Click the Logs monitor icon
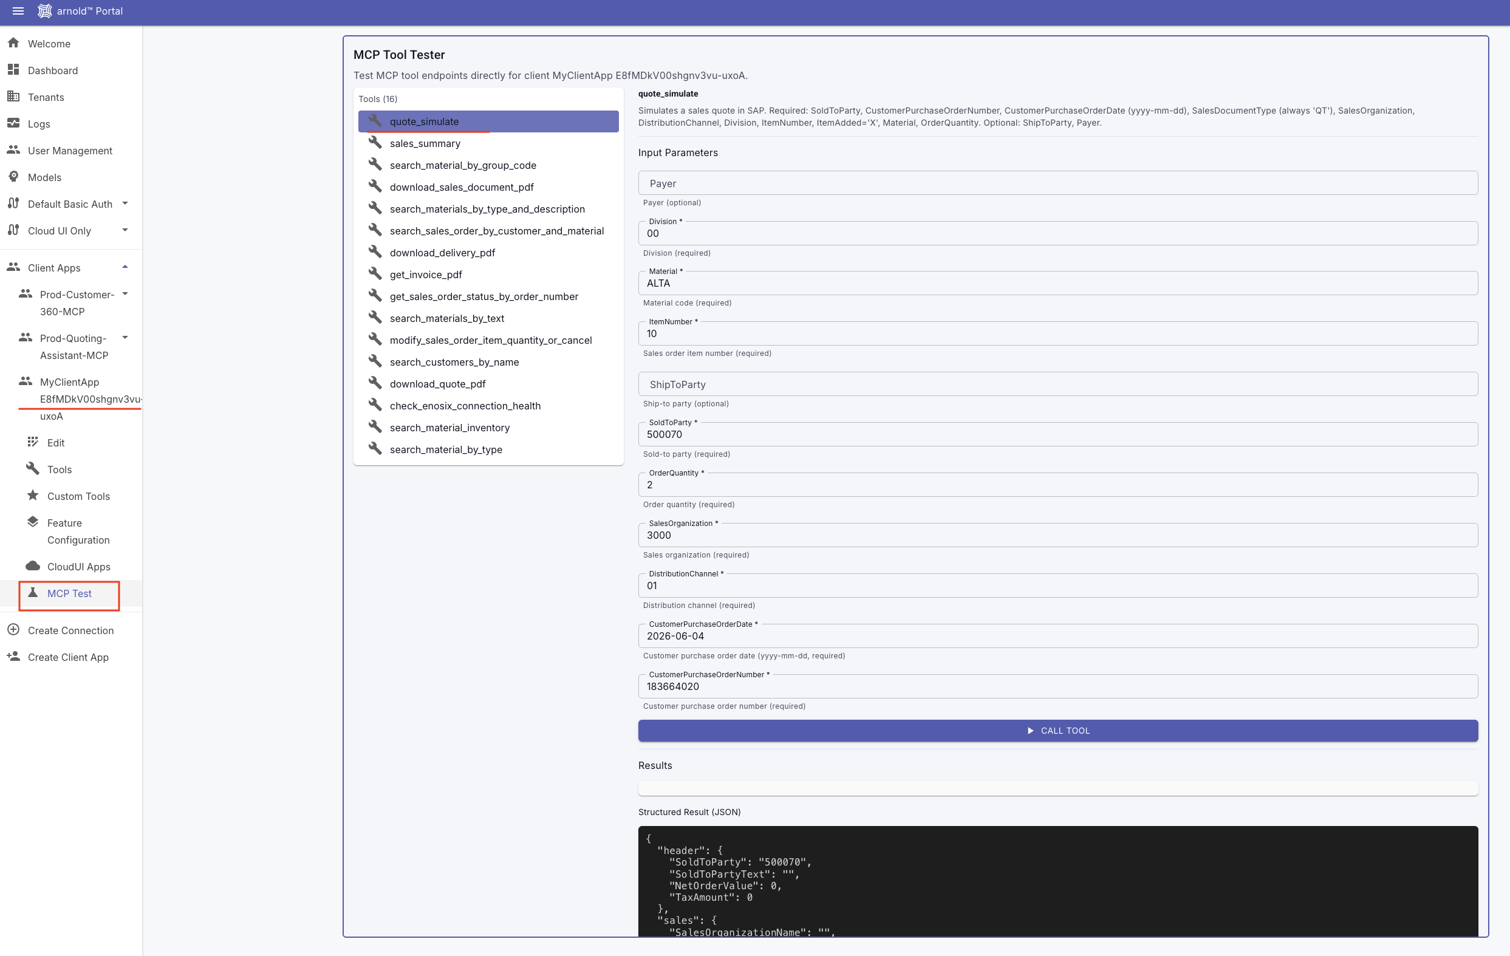Image resolution: width=1510 pixels, height=956 pixels. click(x=13, y=123)
